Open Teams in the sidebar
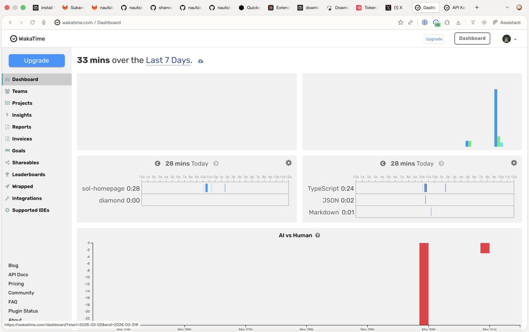 [x=20, y=91]
